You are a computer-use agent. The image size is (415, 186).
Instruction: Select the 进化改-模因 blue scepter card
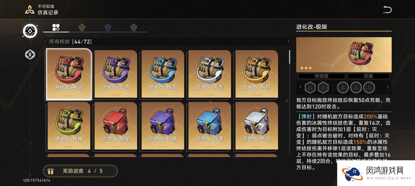[163, 74]
